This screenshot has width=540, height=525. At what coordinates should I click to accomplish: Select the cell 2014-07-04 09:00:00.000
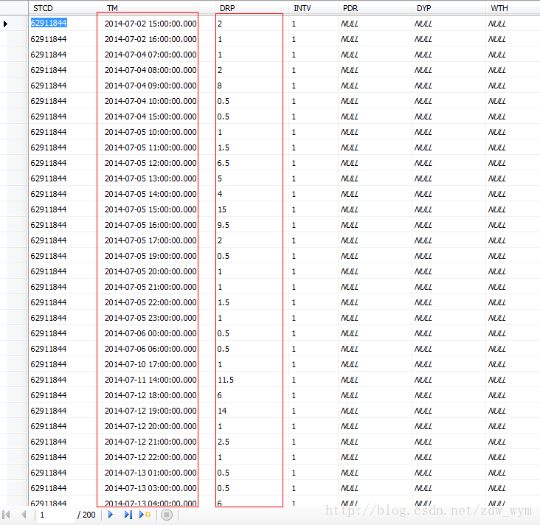150,86
